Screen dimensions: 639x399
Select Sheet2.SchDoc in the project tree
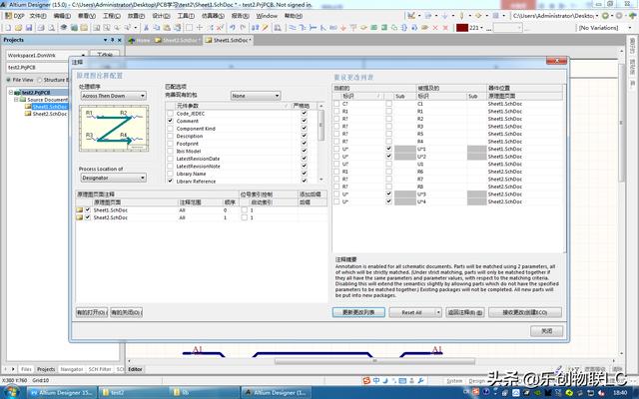[50, 114]
